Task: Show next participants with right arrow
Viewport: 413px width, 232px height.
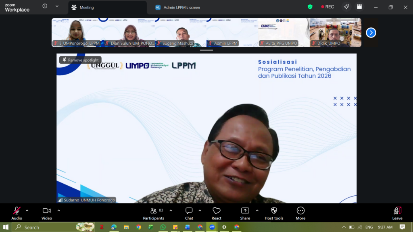Action: click(371, 33)
